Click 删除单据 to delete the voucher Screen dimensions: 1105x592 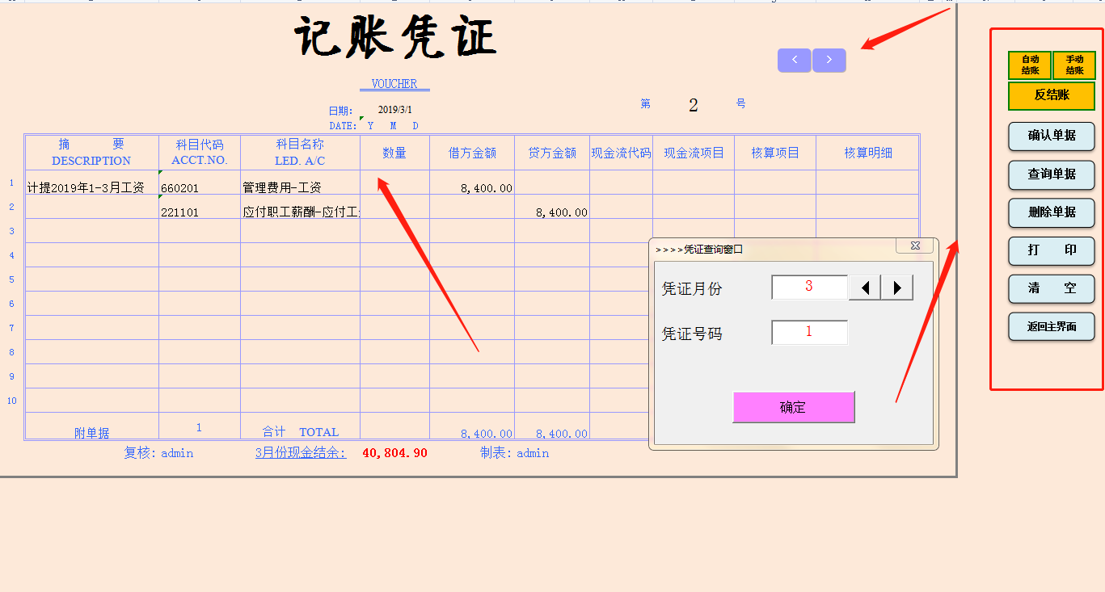pyautogui.click(x=1051, y=213)
